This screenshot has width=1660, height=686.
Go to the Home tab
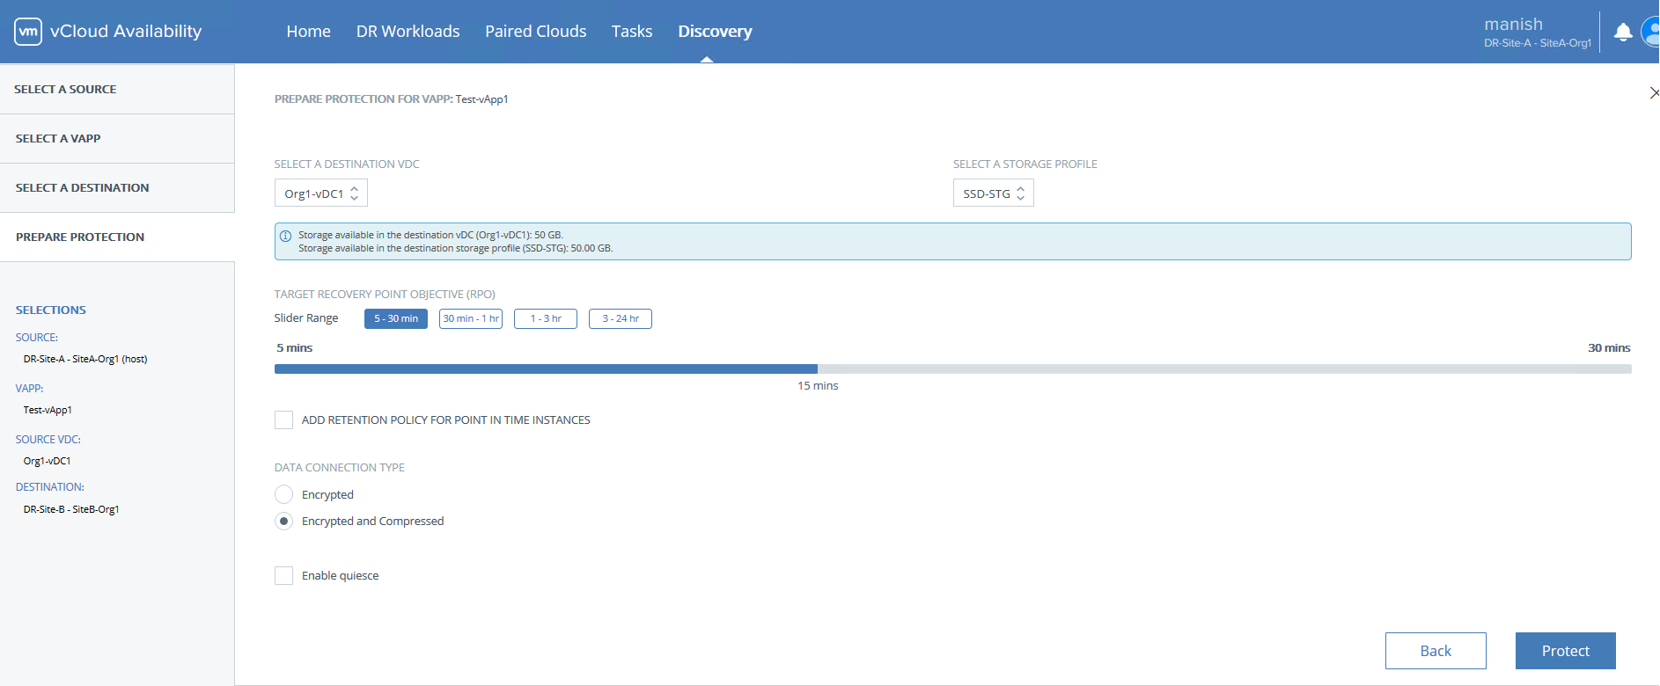coord(309,32)
